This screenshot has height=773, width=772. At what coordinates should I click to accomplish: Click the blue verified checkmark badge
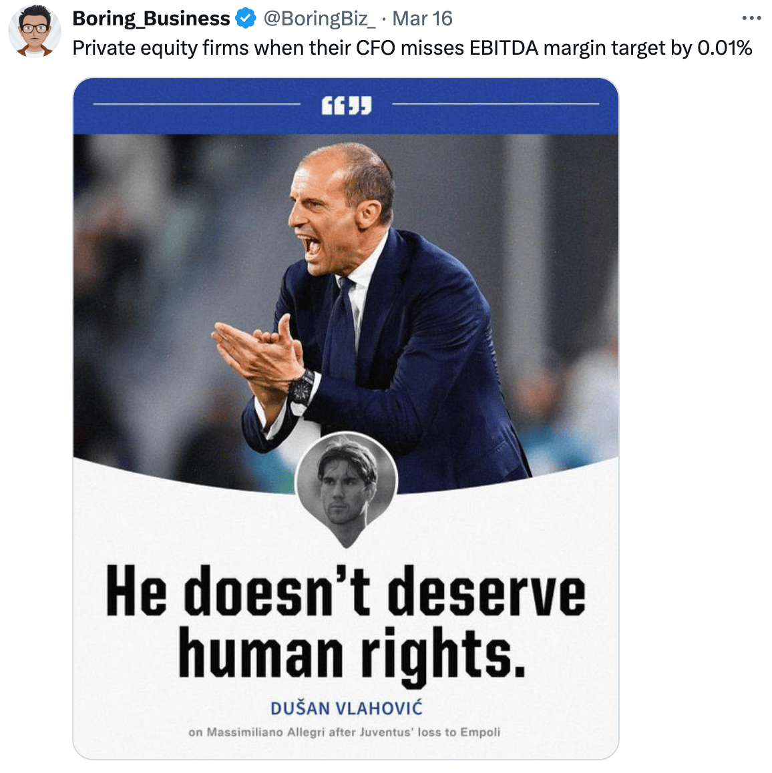coord(245,19)
